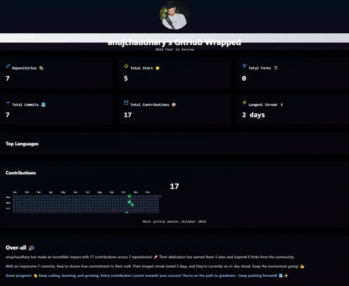Click the laptop emoji after Total Commits
This screenshot has height=286, width=349.
click(x=43, y=104)
